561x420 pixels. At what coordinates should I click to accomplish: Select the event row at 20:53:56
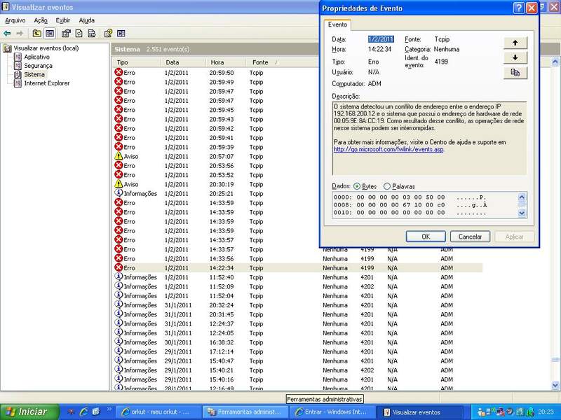[x=216, y=165]
